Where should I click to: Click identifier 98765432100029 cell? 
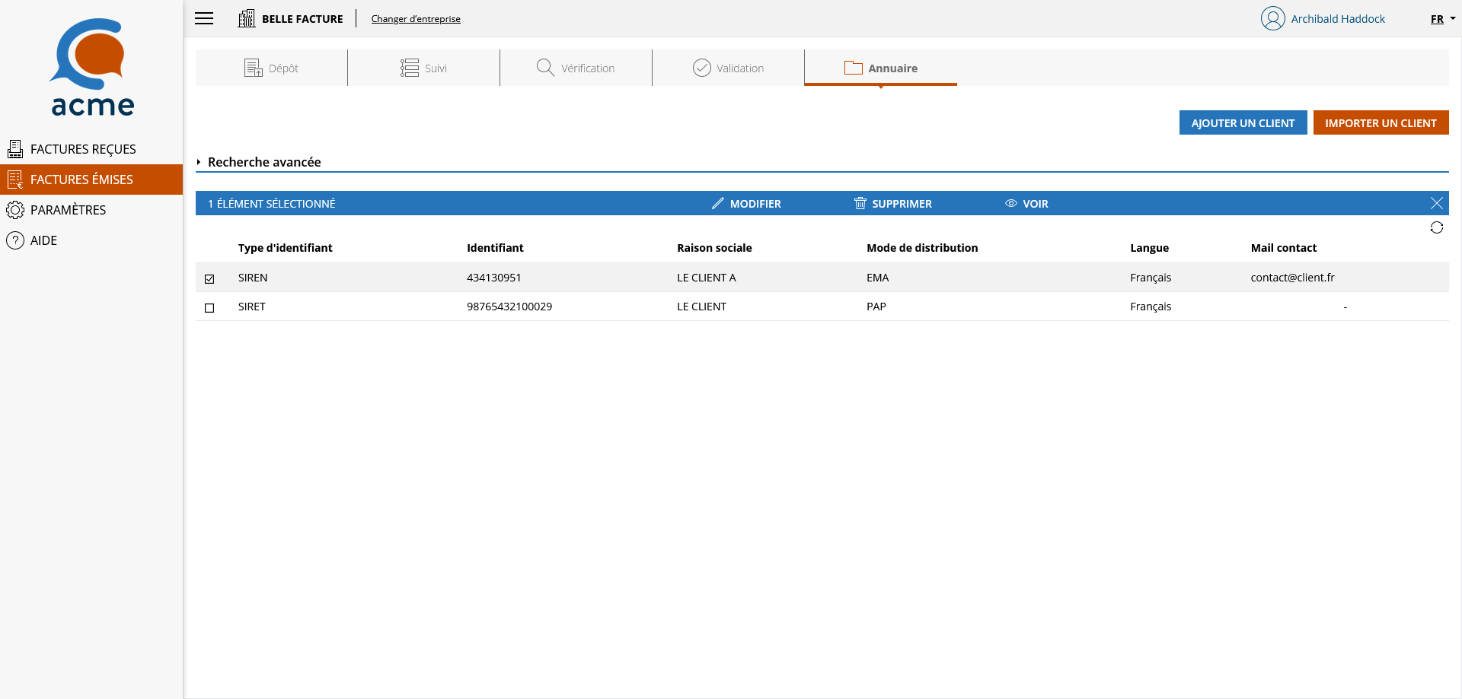pos(509,307)
